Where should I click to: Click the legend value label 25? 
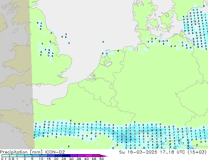(64, 159)
